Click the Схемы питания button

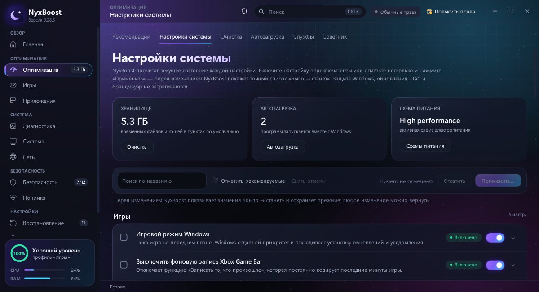pos(425,146)
